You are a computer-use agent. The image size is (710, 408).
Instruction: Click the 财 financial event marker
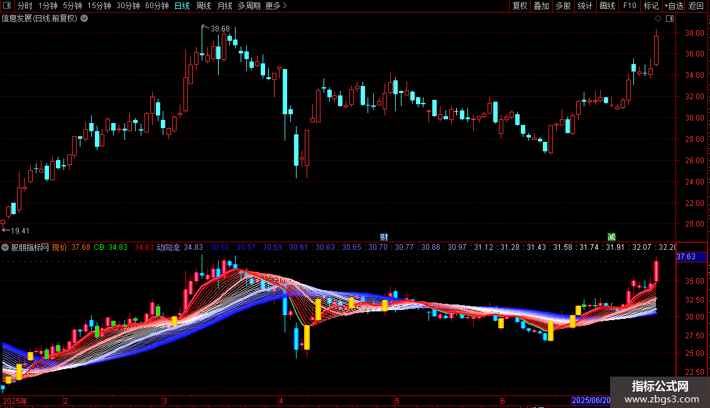click(384, 237)
